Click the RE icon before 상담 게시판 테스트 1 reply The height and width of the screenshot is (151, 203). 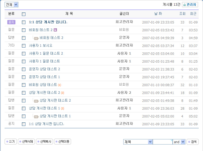coord(36,116)
